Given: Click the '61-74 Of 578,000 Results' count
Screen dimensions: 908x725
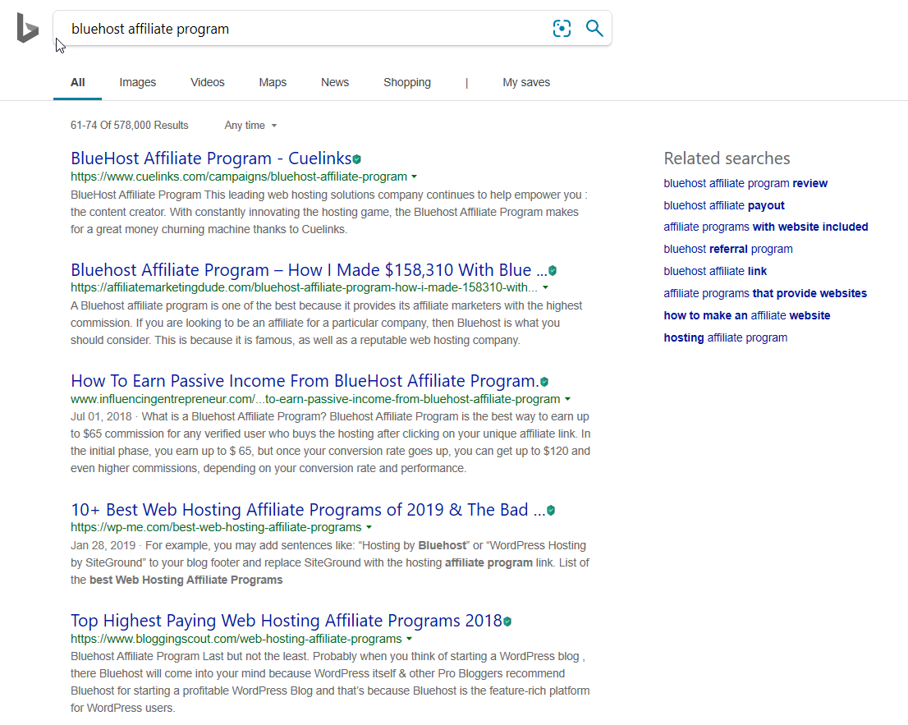Looking at the screenshot, I should [x=129, y=125].
